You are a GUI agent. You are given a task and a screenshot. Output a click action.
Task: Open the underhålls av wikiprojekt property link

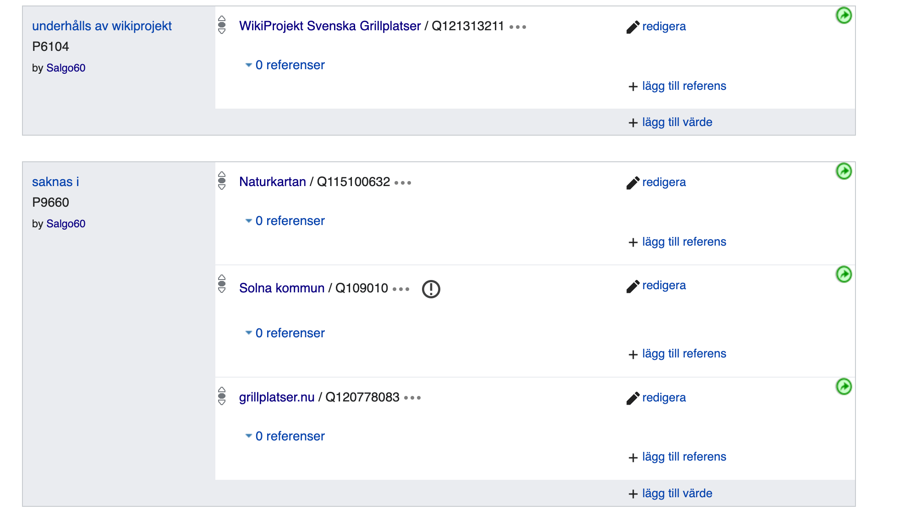point(102,26)
